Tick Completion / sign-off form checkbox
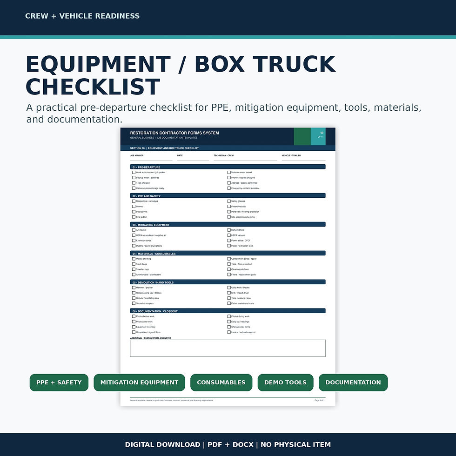Viewport: 456px width, 456px height. click(134, 332)
